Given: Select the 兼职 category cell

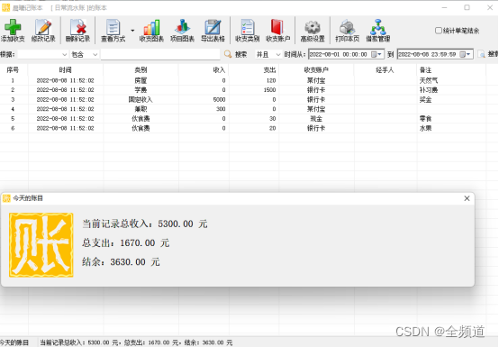Looking at the screenshot, I should tap(141, 109).
